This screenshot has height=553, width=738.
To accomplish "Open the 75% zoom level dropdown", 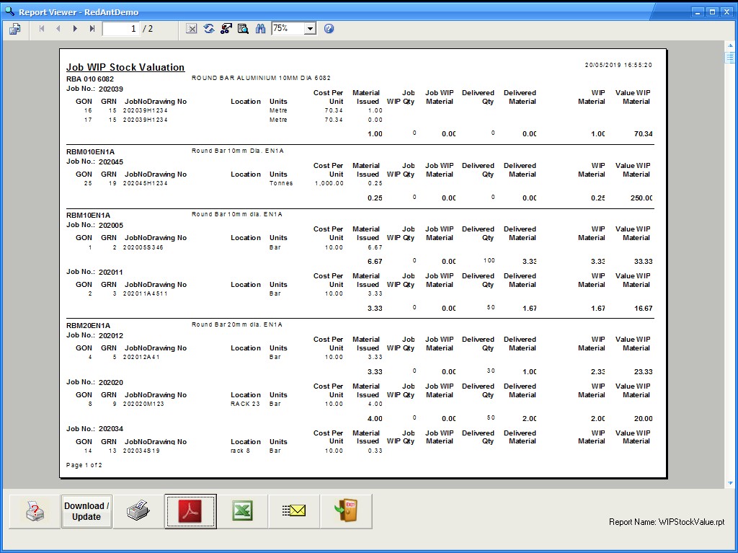I will [310, 29].
